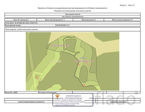Select the small red marker in bottom-left parcel
The width and height of the screenshot is (145, 112).
pyautogui.click(x=38, y=78)
